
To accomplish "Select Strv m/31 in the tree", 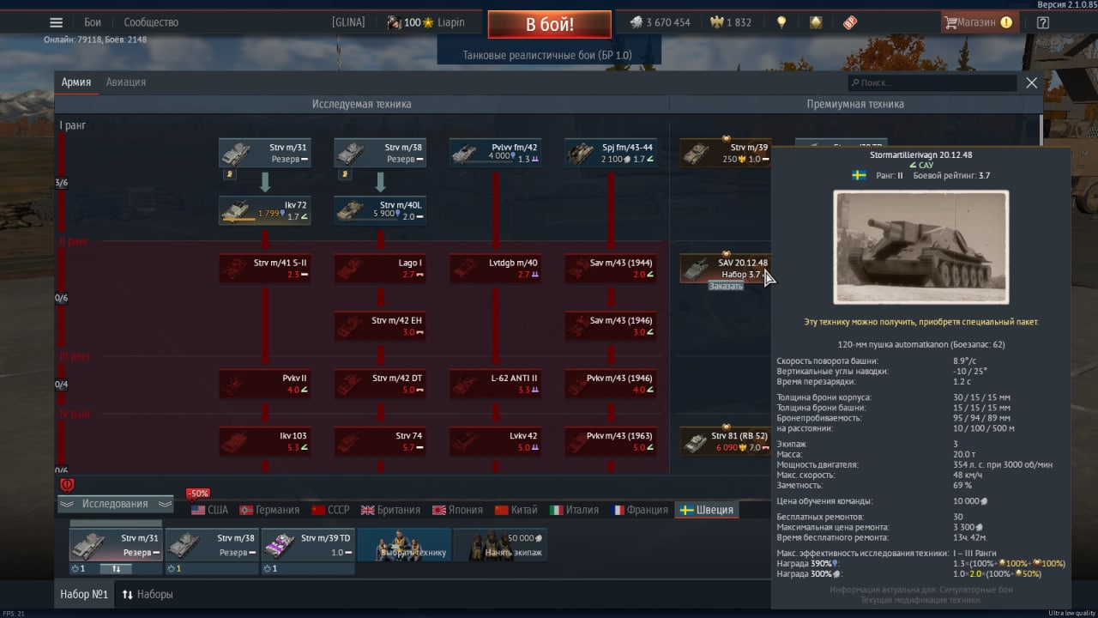I will (x=265, y=154).
